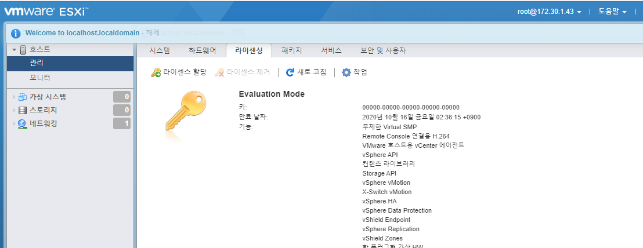643x248 pixels.
Task: Click the storage icon in navigator
Action: [x=23, y=111]
